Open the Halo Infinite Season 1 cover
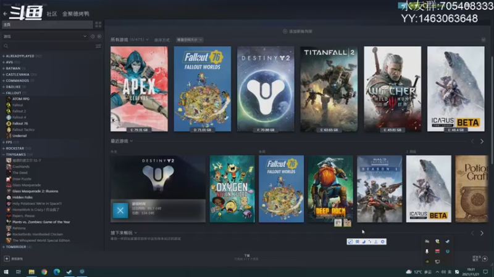This screenshot has width=494, height=277. pos(379,189)
